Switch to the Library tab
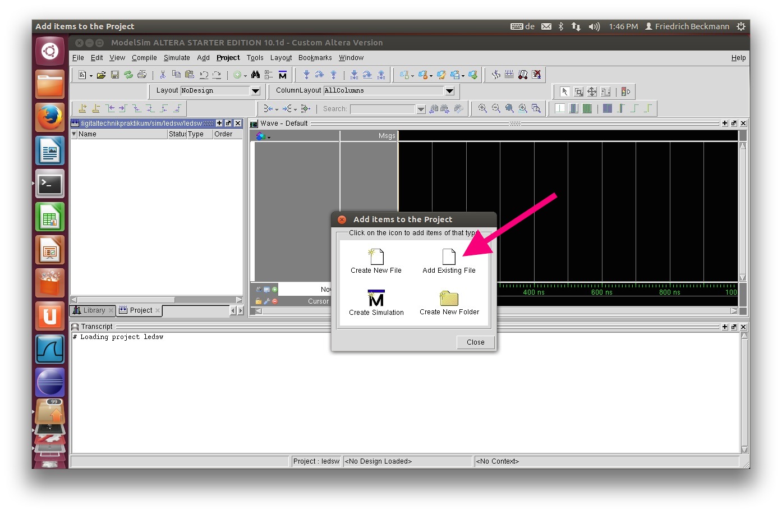Screen dimensions: 782x513 90,310
